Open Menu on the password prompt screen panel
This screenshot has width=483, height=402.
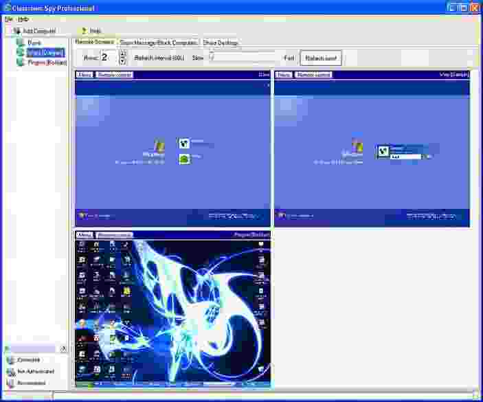click(x=283, y=74)
